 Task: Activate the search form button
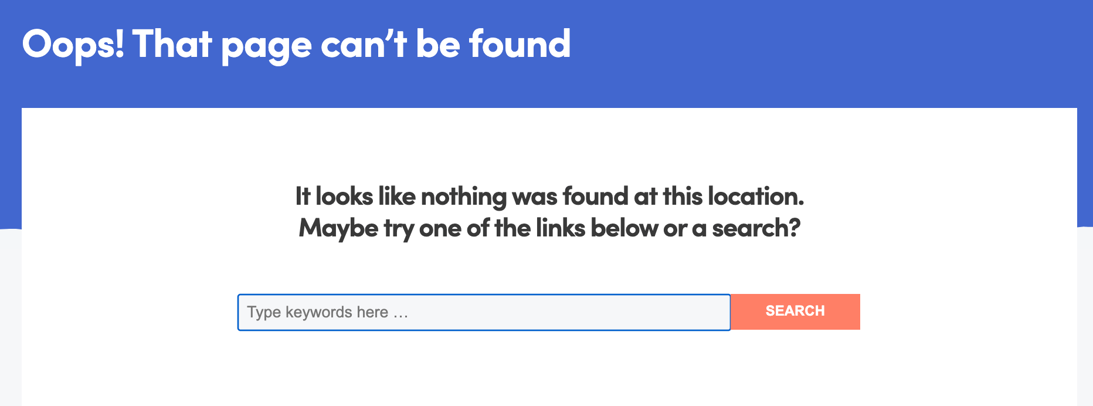795,312
